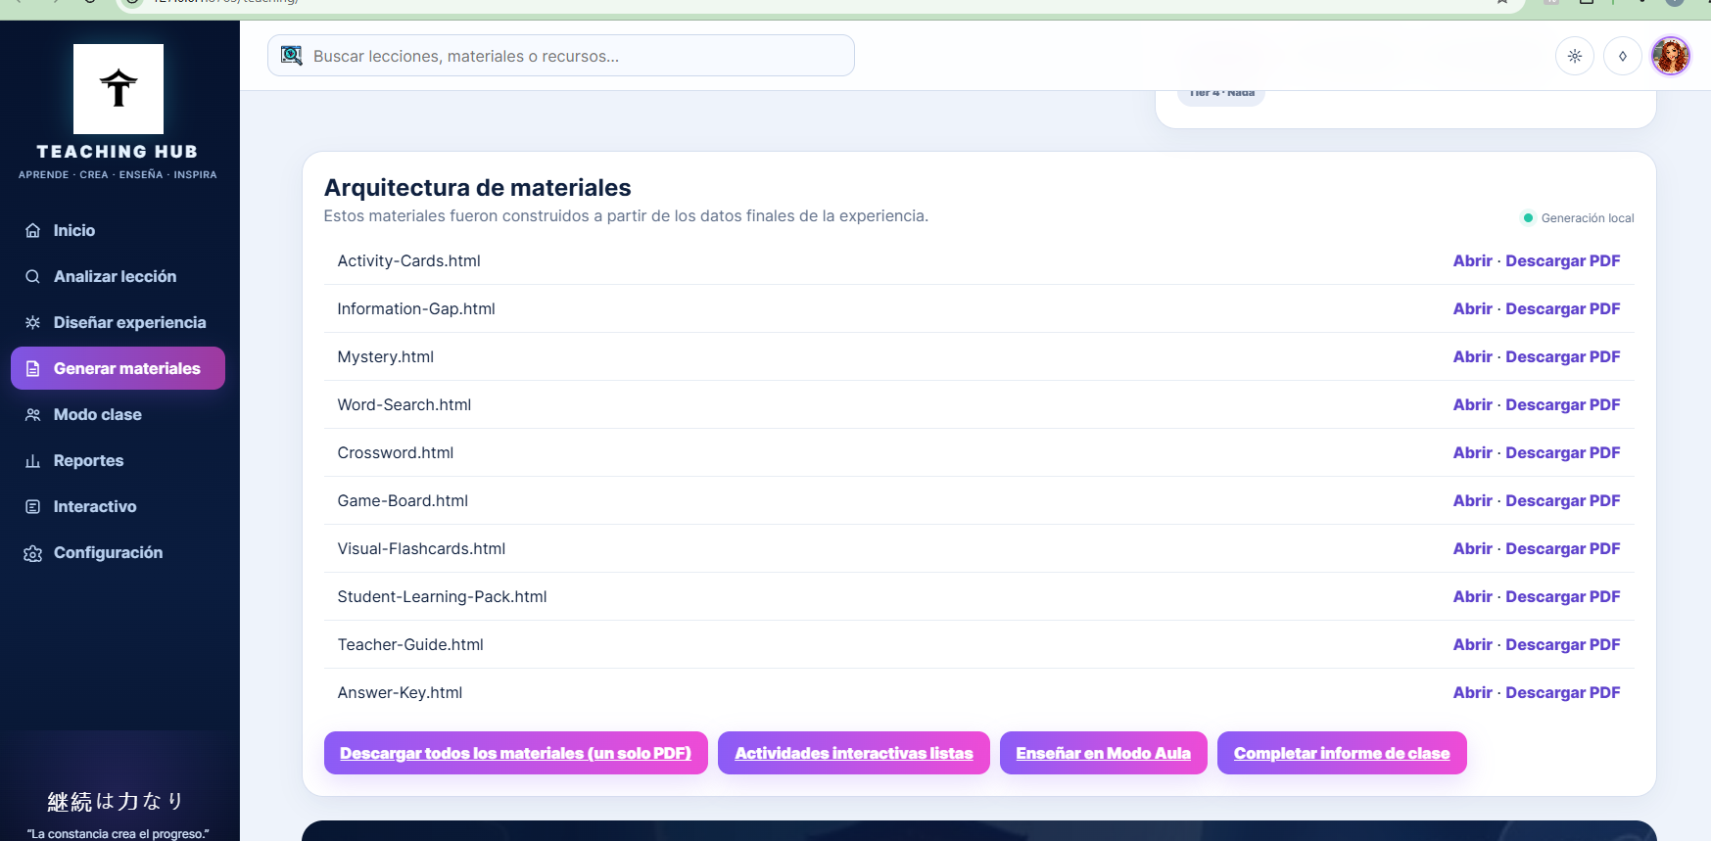Click the Teaching Hub logo icon
The width and height of the screenshot is (1711, 841).
point(119,89)
